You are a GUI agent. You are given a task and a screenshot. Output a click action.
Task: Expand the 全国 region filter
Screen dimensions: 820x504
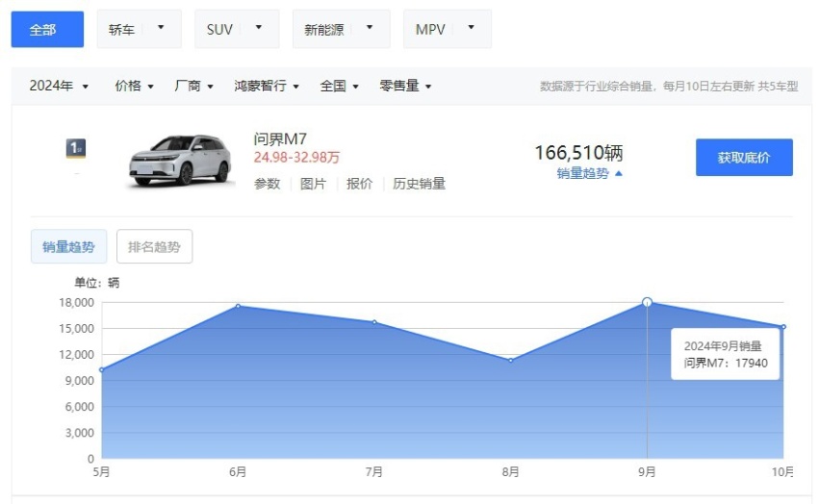click(x=339, y=86)
